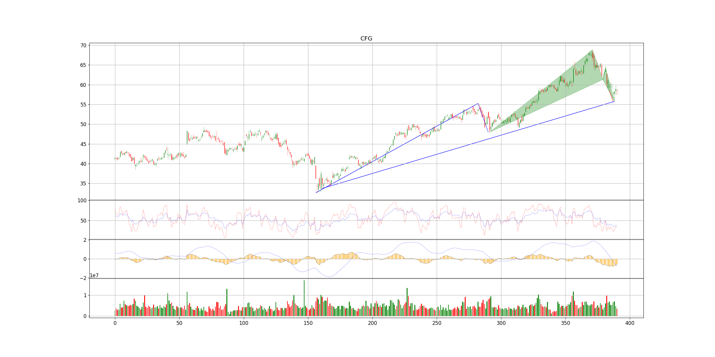Click the y-axis label 50 on price chart
This screenshot has width=715, height=357.
pos(83,124)
